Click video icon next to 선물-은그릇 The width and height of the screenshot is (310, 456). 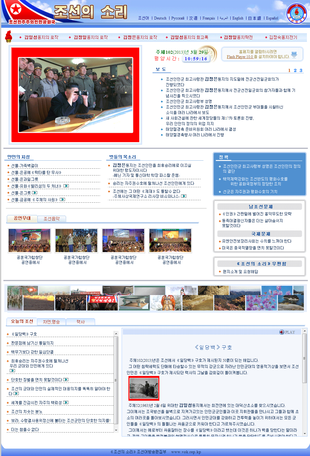tap(35, 193)
